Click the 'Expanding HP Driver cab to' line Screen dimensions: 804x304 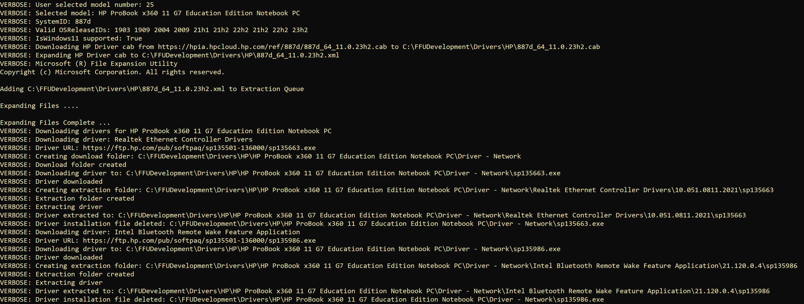pyautogui.click(x=170, y=55)
